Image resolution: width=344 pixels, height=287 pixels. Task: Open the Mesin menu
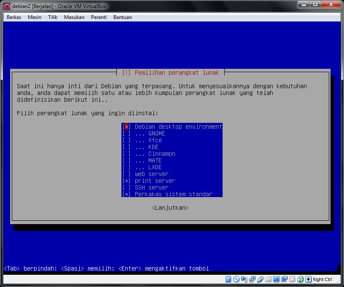tap(35, 17)
